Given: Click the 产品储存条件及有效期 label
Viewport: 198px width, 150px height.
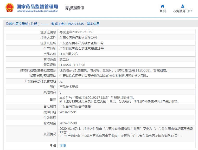Looking at the screenshot, I should [40, 81].
